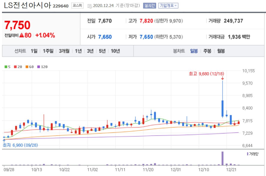Select the 10년 line chart tab
The image size is (266, 176).
pyautogui.click(x=115, y=51)
